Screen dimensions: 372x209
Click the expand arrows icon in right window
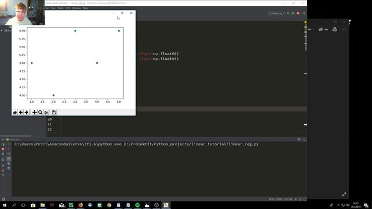tap(344, 194)
